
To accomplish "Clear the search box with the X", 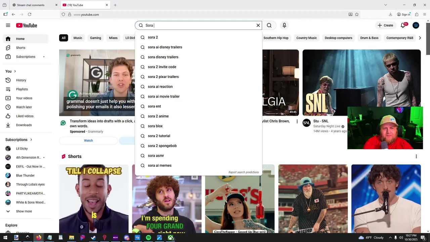I will click(258, 25).
